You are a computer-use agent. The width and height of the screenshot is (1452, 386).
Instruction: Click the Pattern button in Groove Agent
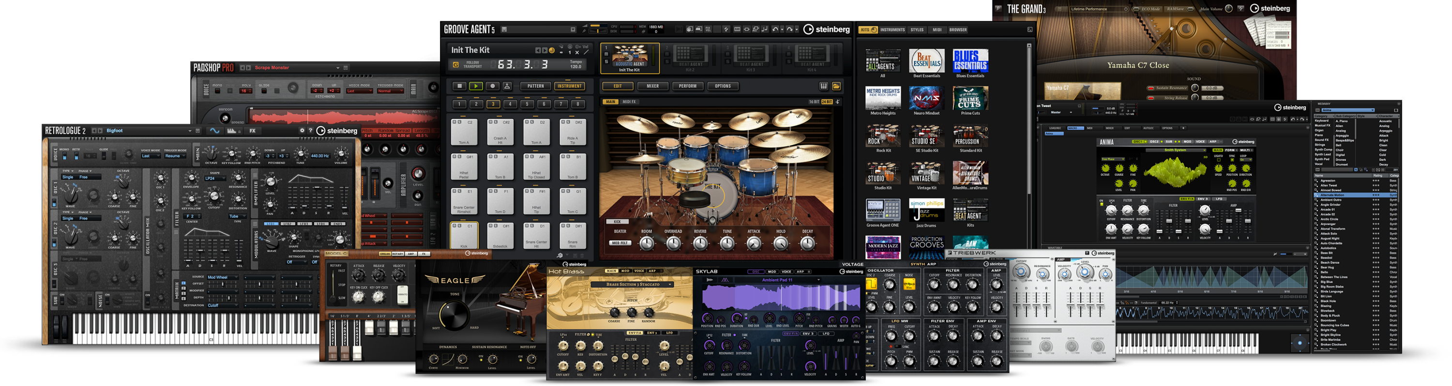point(535,86)
